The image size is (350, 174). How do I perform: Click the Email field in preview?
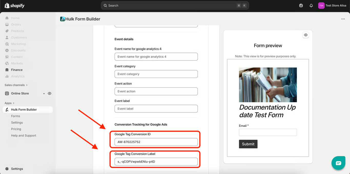pyautogui.click(x=268, y=132)
